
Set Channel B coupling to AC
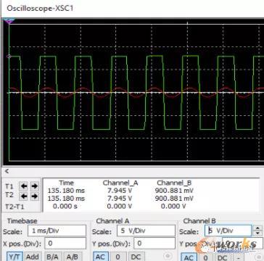click(189, 257)
